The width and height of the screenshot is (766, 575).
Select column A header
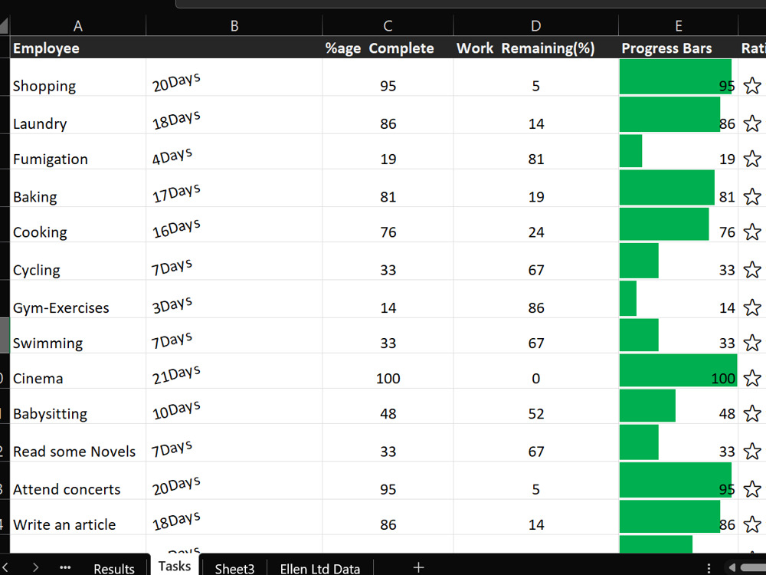77,25
